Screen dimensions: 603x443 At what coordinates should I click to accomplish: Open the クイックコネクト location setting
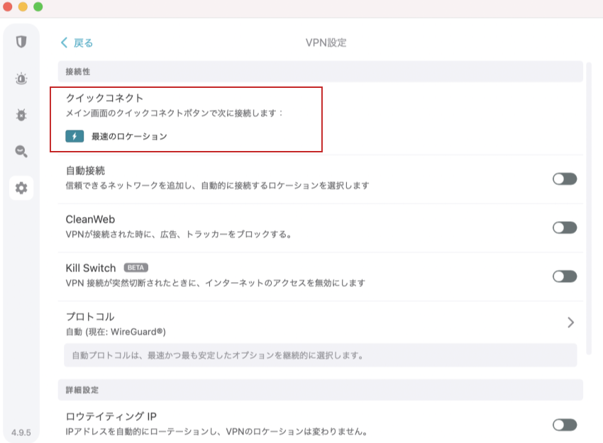[x=186, y=118]
